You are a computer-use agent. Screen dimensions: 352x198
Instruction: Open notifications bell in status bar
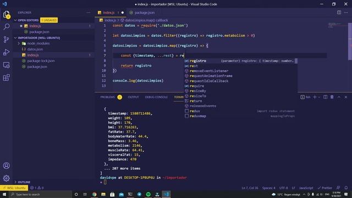pos(346,188)
